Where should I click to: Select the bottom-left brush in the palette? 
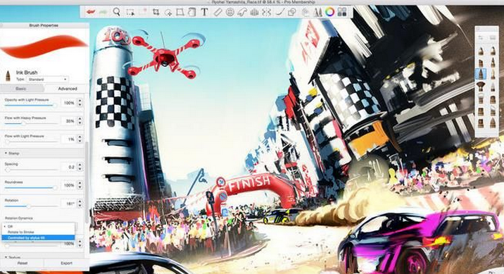481,123
